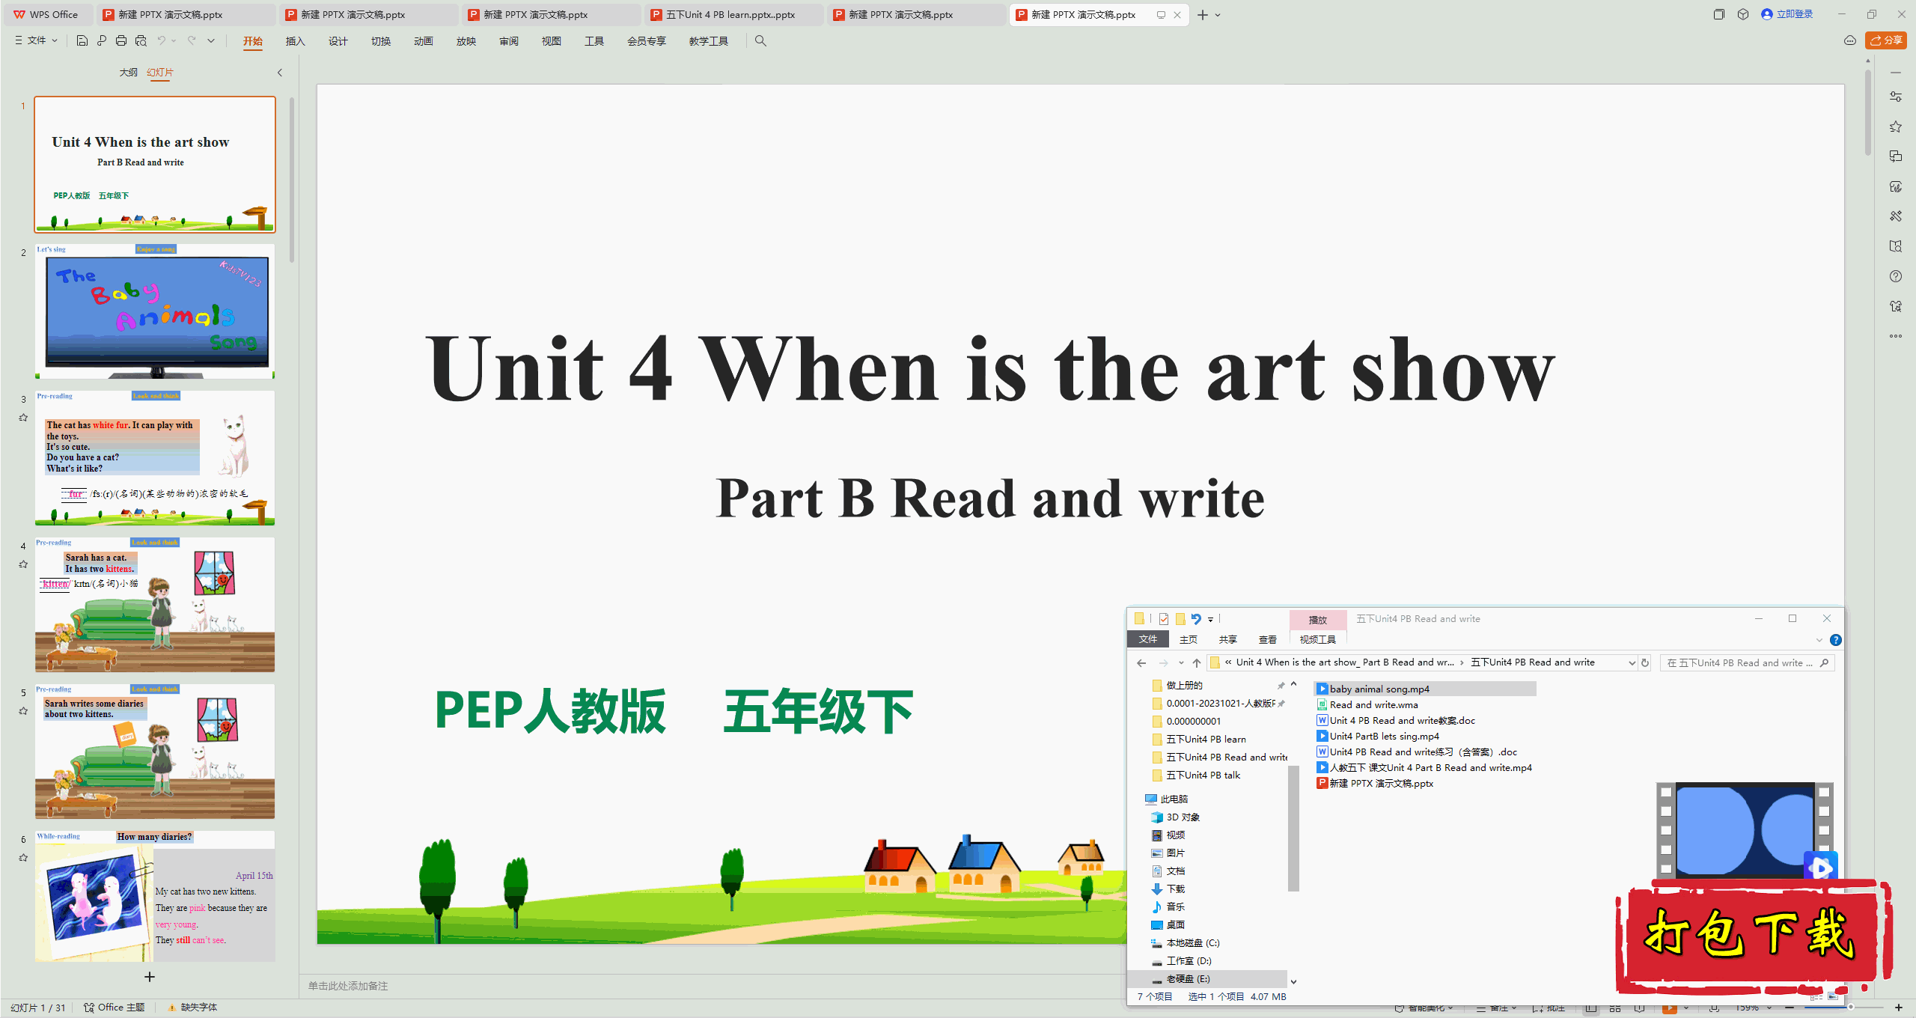Click animation star beside slide 4 thumbnail
Image resolution: width=1916 pixels, height=1018 pixels.
23,564
